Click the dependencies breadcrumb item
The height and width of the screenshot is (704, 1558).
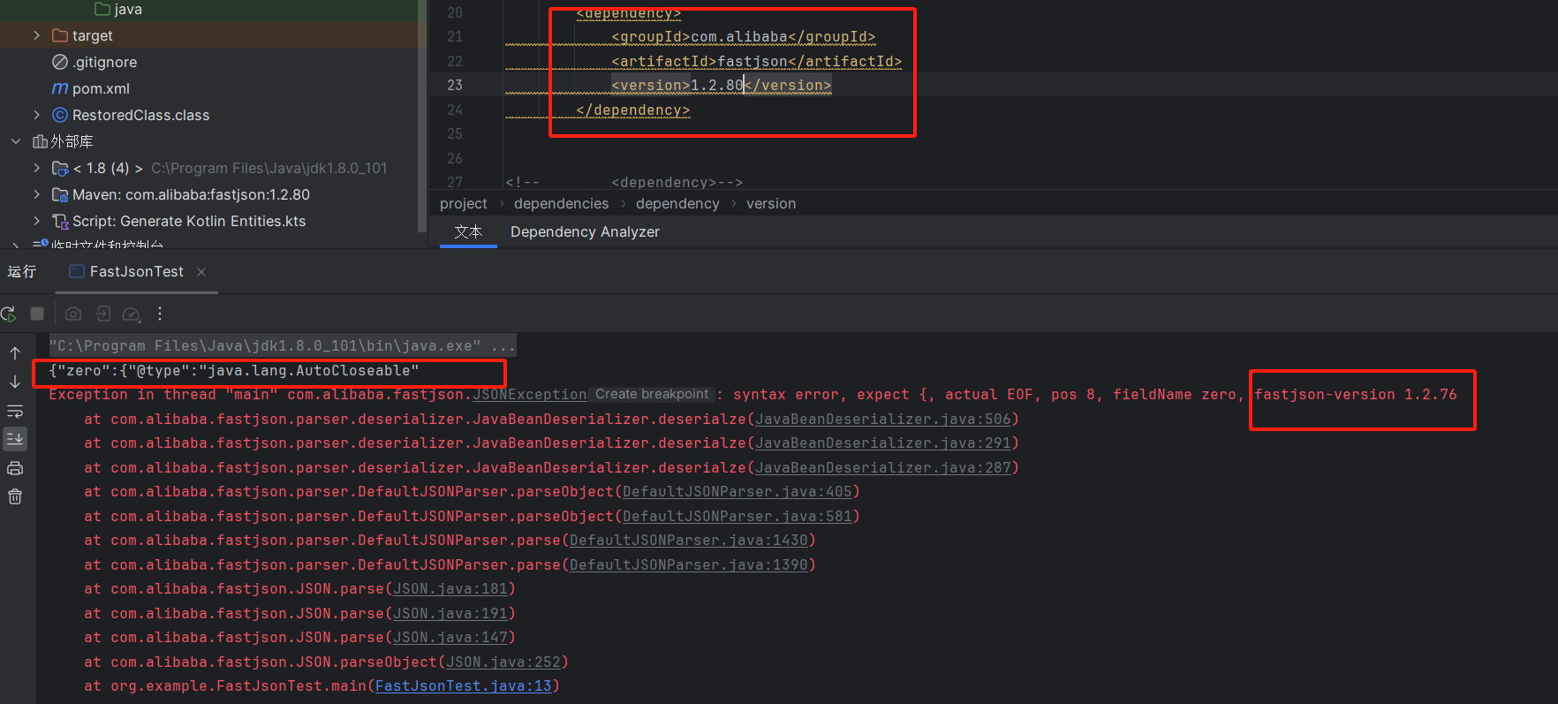click(561, 204)
